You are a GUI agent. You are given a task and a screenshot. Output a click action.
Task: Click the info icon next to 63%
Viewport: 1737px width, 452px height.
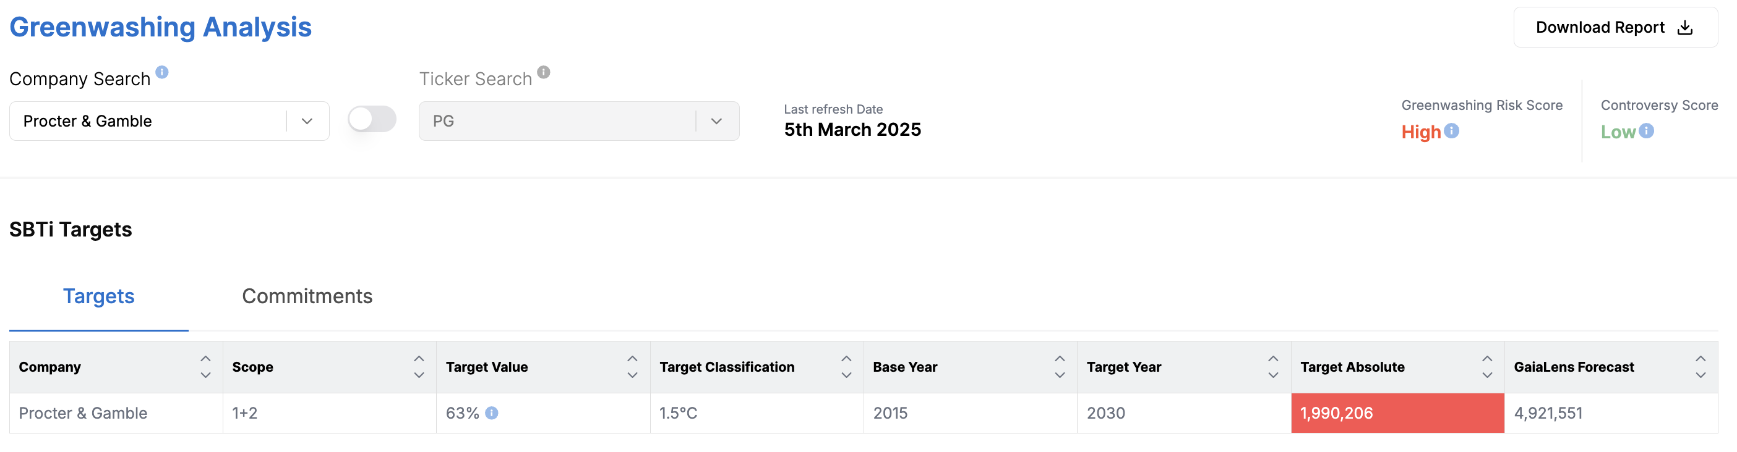click(x=492, y=413)
